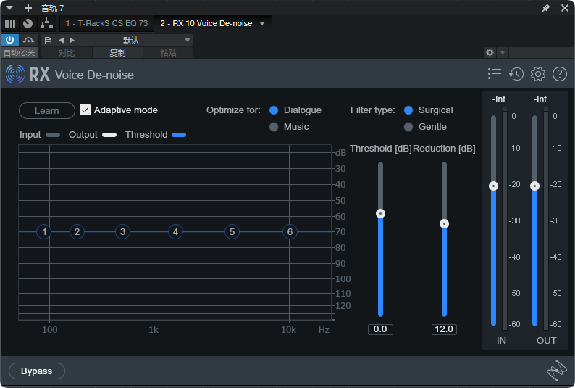The width and height of the screenshot is (575, 388).
Task: Go to the next preset arrow
Action: (72, 41)
